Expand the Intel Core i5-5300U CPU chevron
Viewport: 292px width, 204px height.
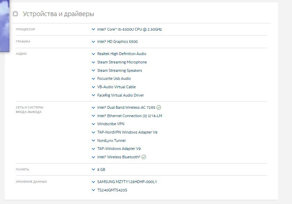(93, 29)
